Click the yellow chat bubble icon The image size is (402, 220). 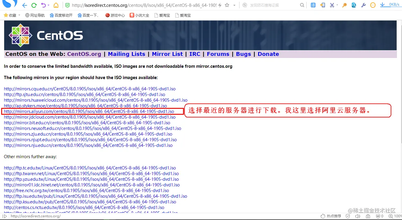pos(373,5)
